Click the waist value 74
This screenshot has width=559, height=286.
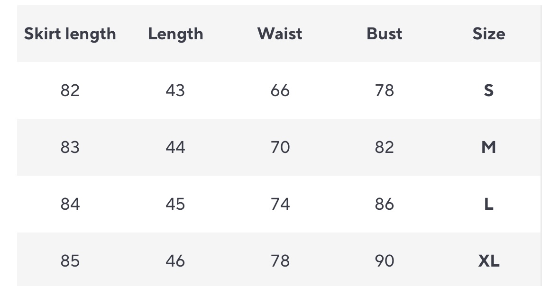coord(280,204)
